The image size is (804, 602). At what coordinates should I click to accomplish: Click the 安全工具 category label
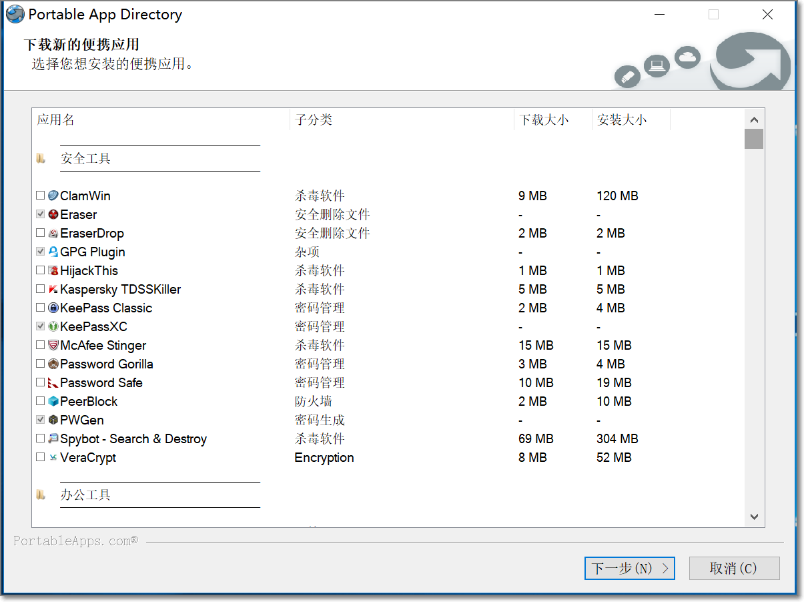tap(85, 158)
